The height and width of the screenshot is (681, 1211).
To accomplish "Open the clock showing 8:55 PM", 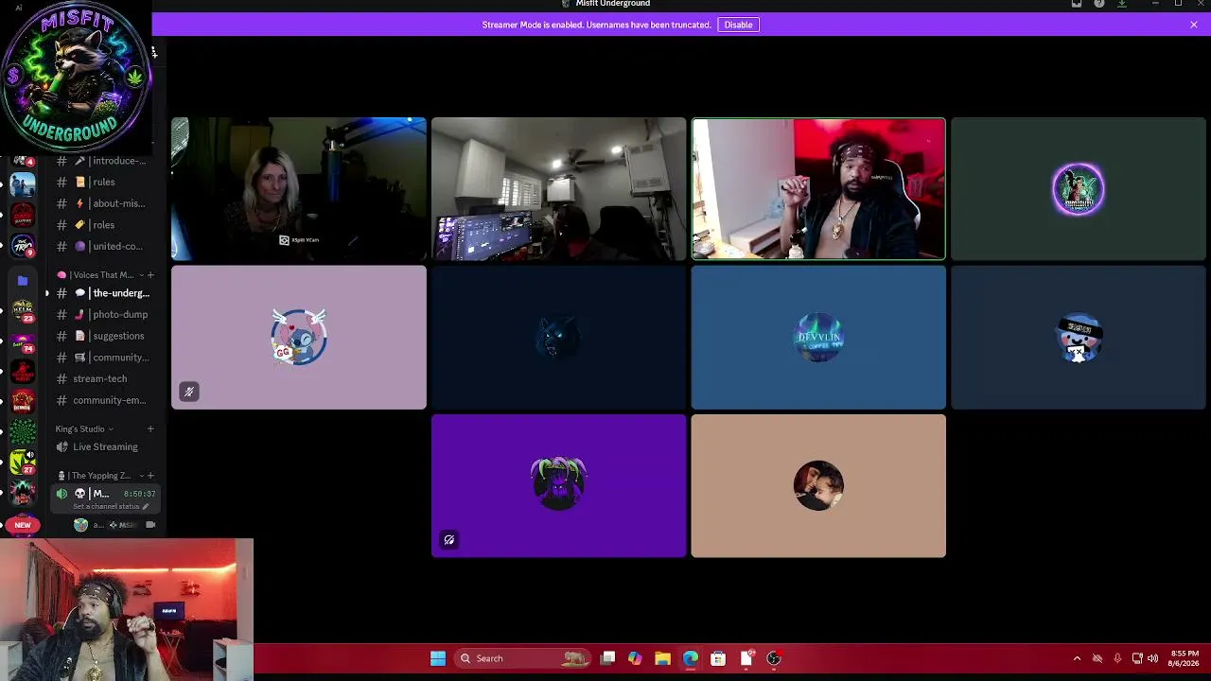I will (1185, 658).
